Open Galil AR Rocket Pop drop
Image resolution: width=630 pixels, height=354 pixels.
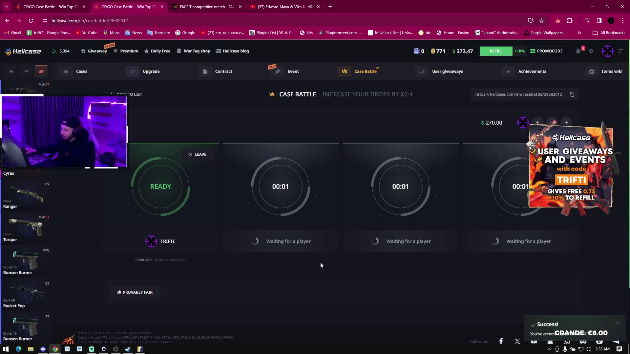pos(26,295)
